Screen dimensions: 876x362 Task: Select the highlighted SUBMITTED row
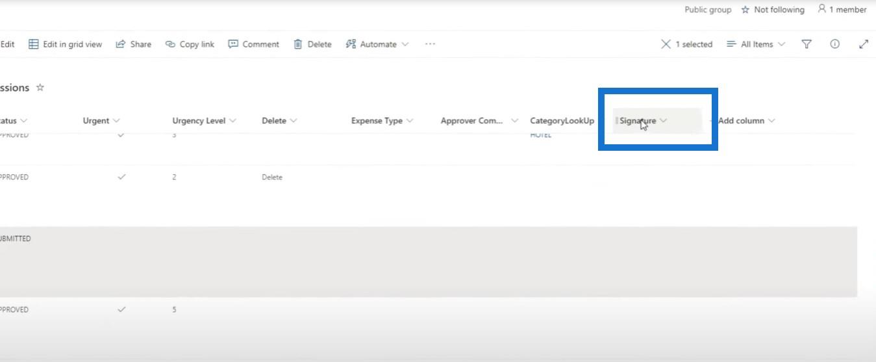pyautogui.click(x=429, y=262)
